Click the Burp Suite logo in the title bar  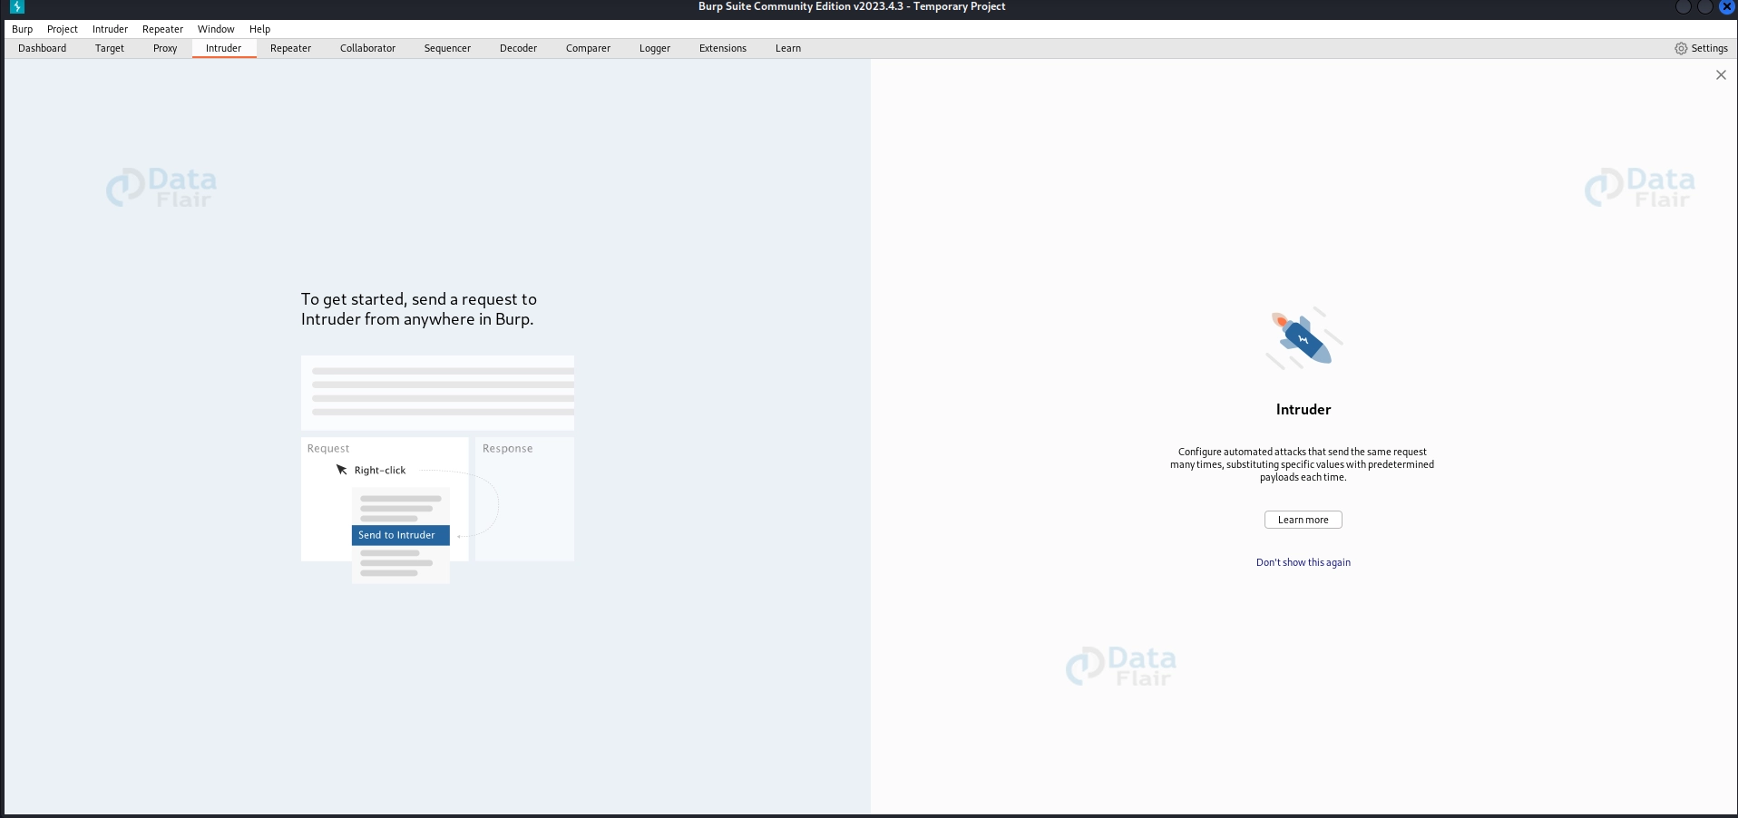click(x=16, y=6)
